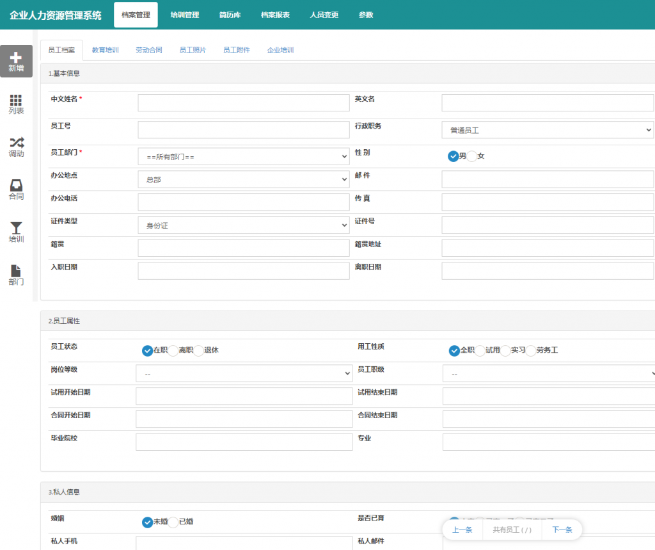Select 女 gender radio button
Image resolution: width=655 pixels, height=550 pixels.
[471, 156]
